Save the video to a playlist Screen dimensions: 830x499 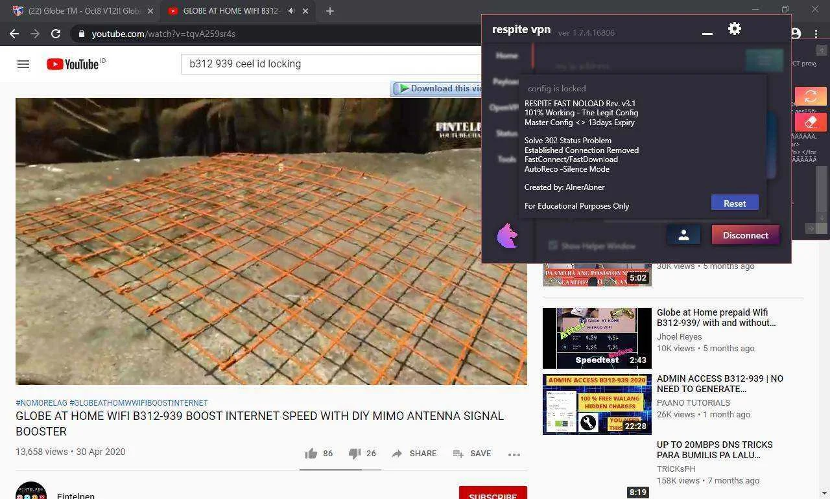pos(471,454)
